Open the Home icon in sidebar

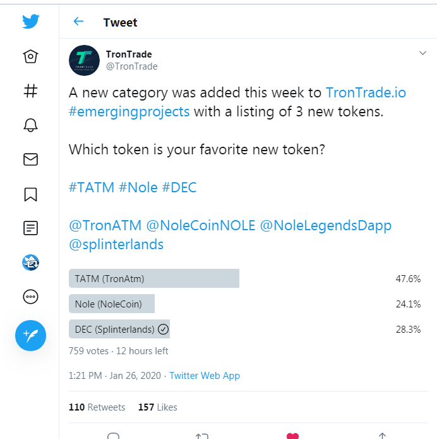pos(30,56)
